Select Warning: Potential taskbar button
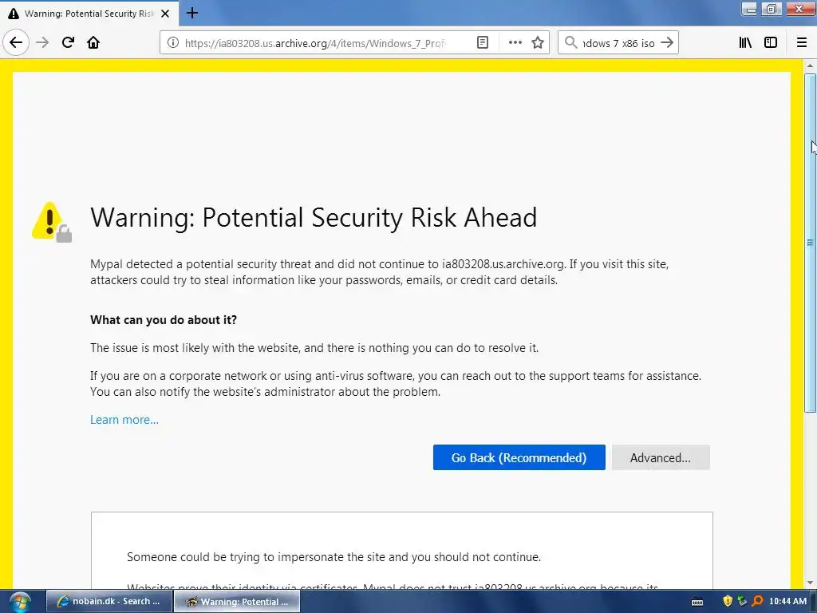The image size is (817, 613). click(x=237, y=601)
